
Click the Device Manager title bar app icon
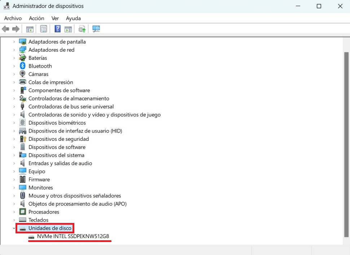[x=7, y=6]
